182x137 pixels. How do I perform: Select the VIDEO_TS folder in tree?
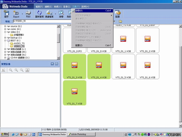coord(19,46)
